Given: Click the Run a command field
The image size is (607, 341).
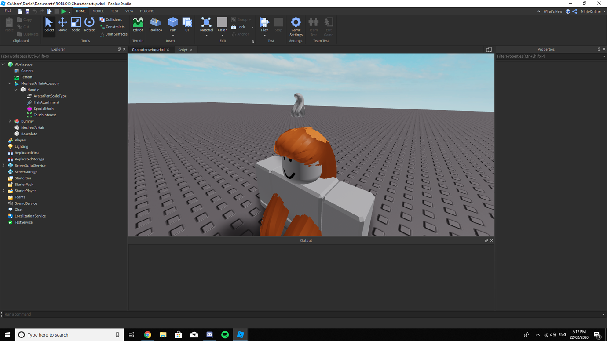Looking at the screenshot, I should pyautogui.click(x=44, y=314).
